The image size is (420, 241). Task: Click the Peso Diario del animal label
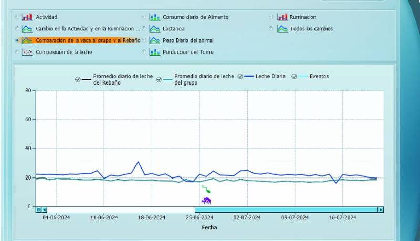pos(188,40)
